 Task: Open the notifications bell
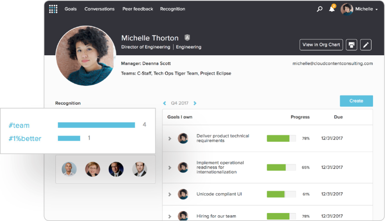[x=332, y=9]
